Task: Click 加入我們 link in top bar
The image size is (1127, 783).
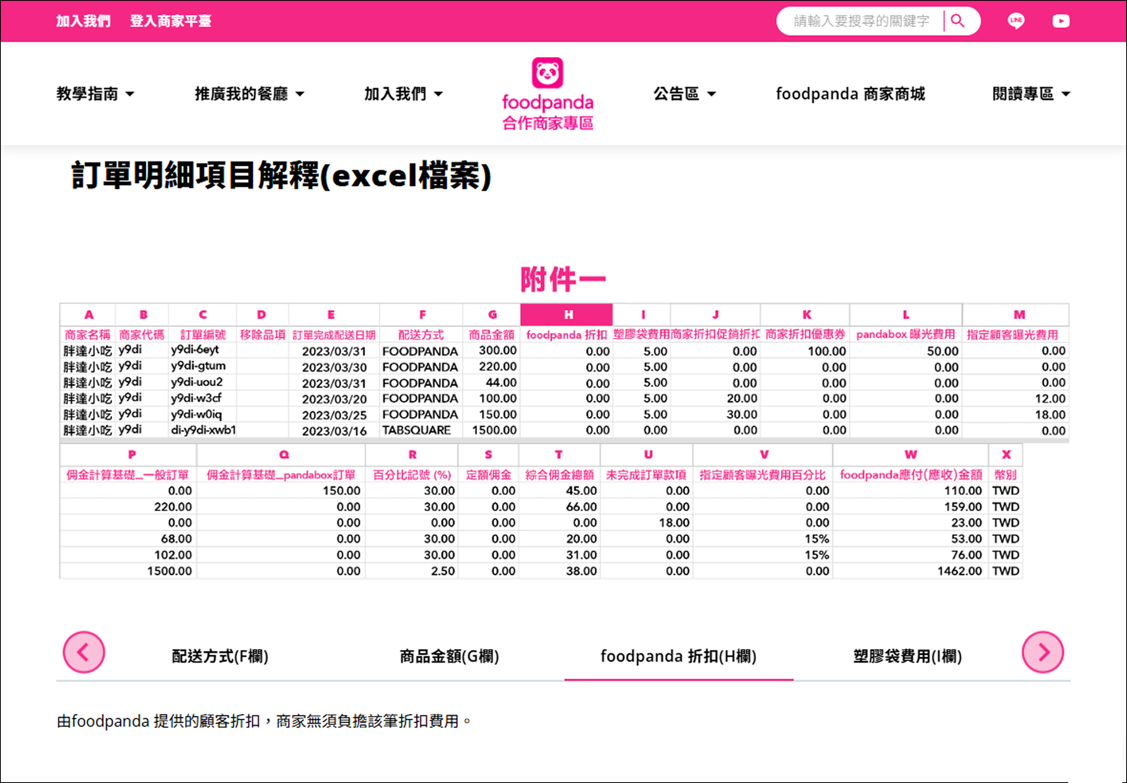Action: pyautogui.click(x=83, y=21)
